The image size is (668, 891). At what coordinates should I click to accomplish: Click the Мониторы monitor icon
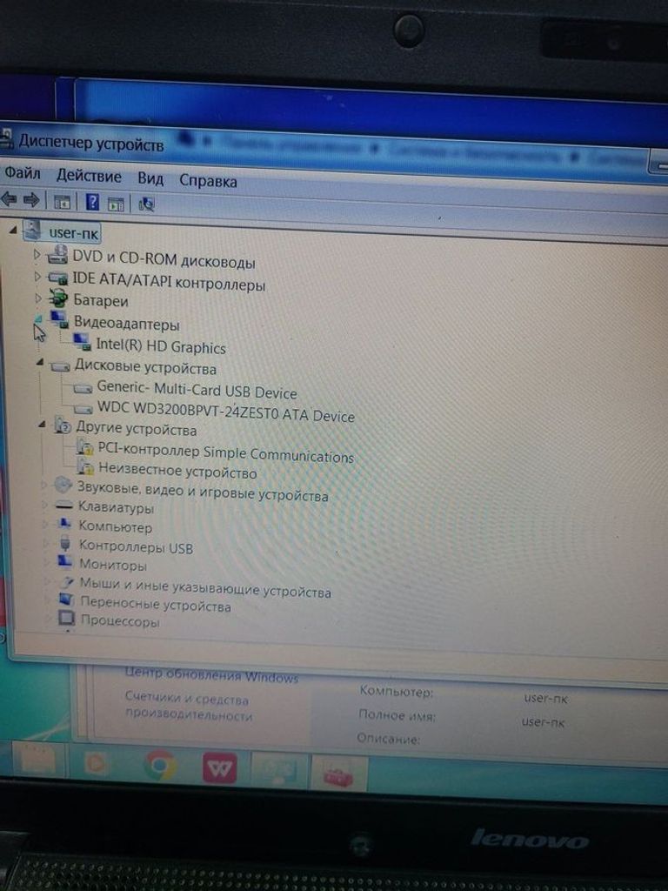(65, 562)
